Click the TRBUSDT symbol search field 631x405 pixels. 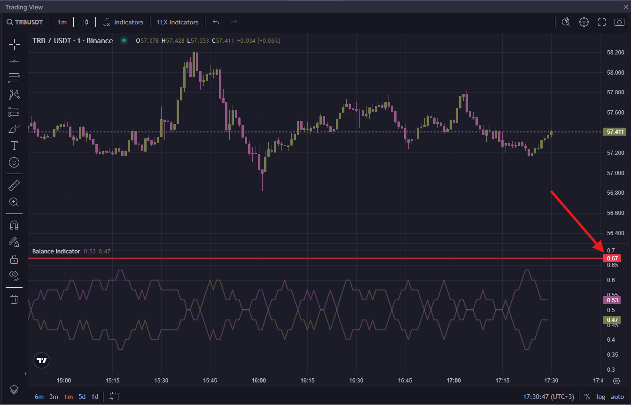[25, 22]
